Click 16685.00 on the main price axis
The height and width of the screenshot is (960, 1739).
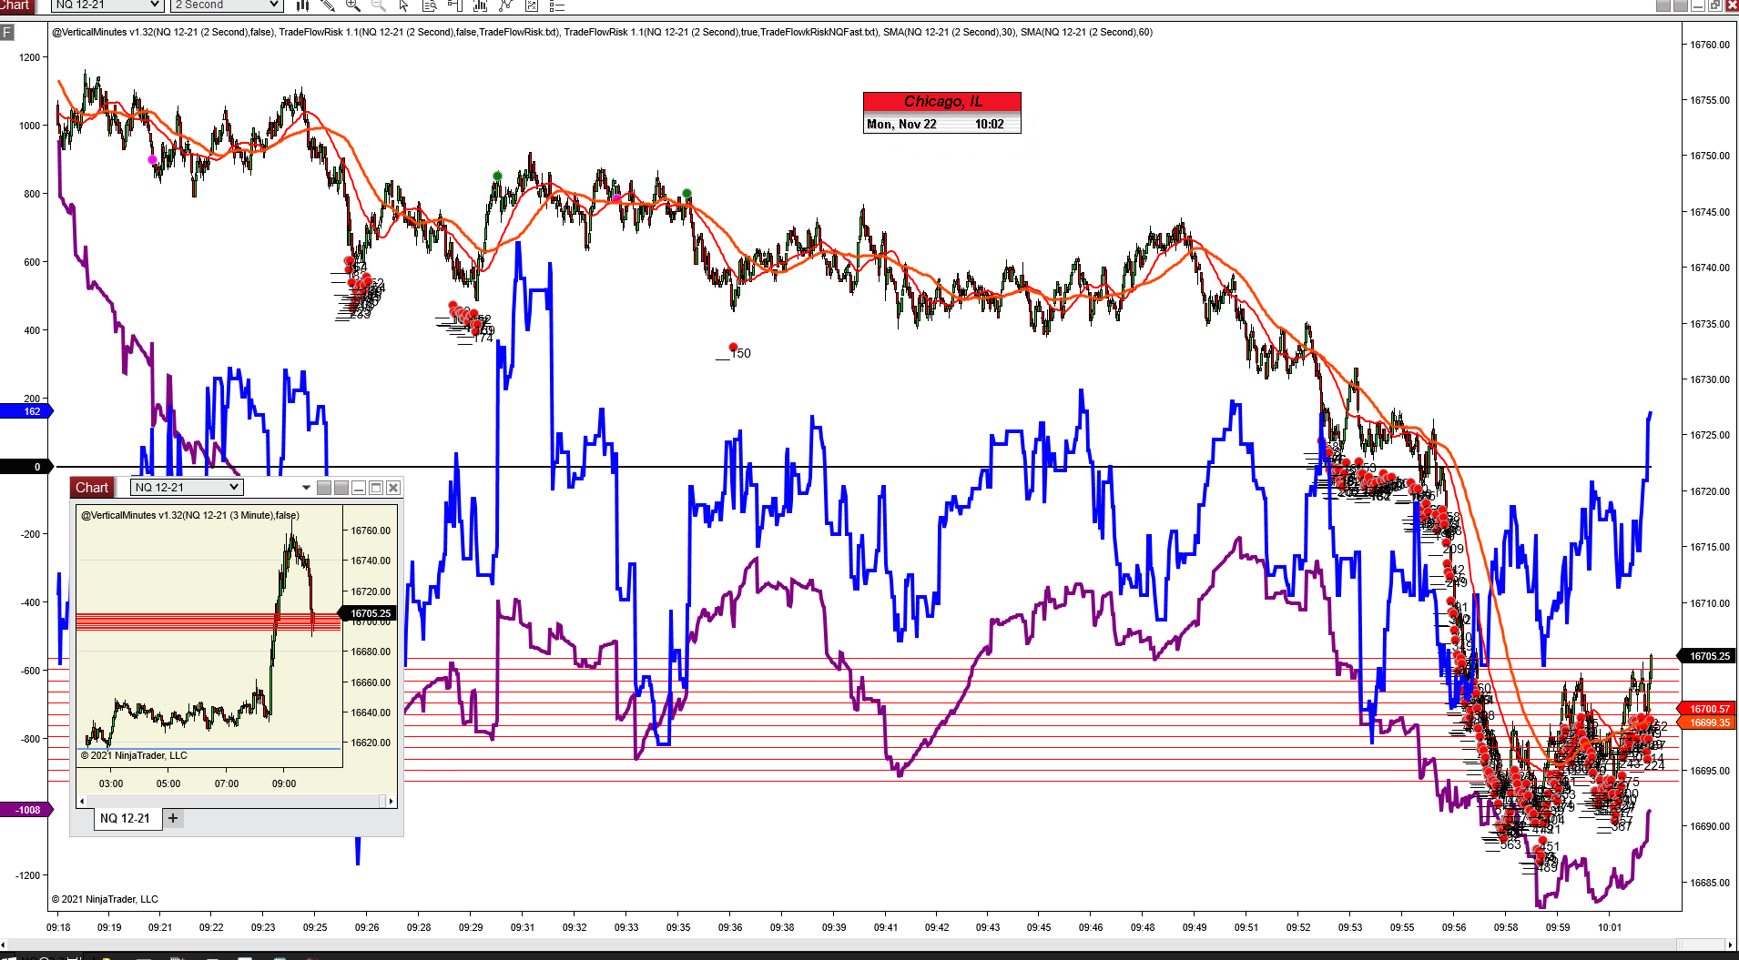(x=1710, y=883)
